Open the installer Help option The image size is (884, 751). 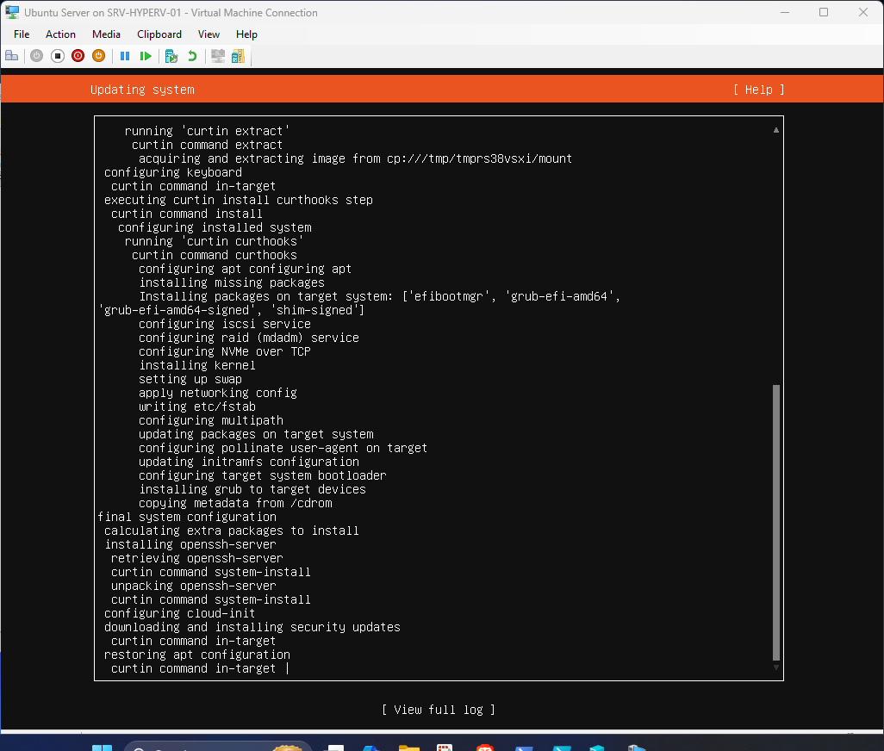click(x=757, y=89)
